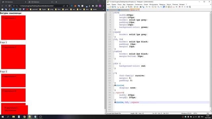The height and width of the screenshot is (119, 212).
Task: Open the Плагины menu in Notepad++
Action: pos(175,4)
